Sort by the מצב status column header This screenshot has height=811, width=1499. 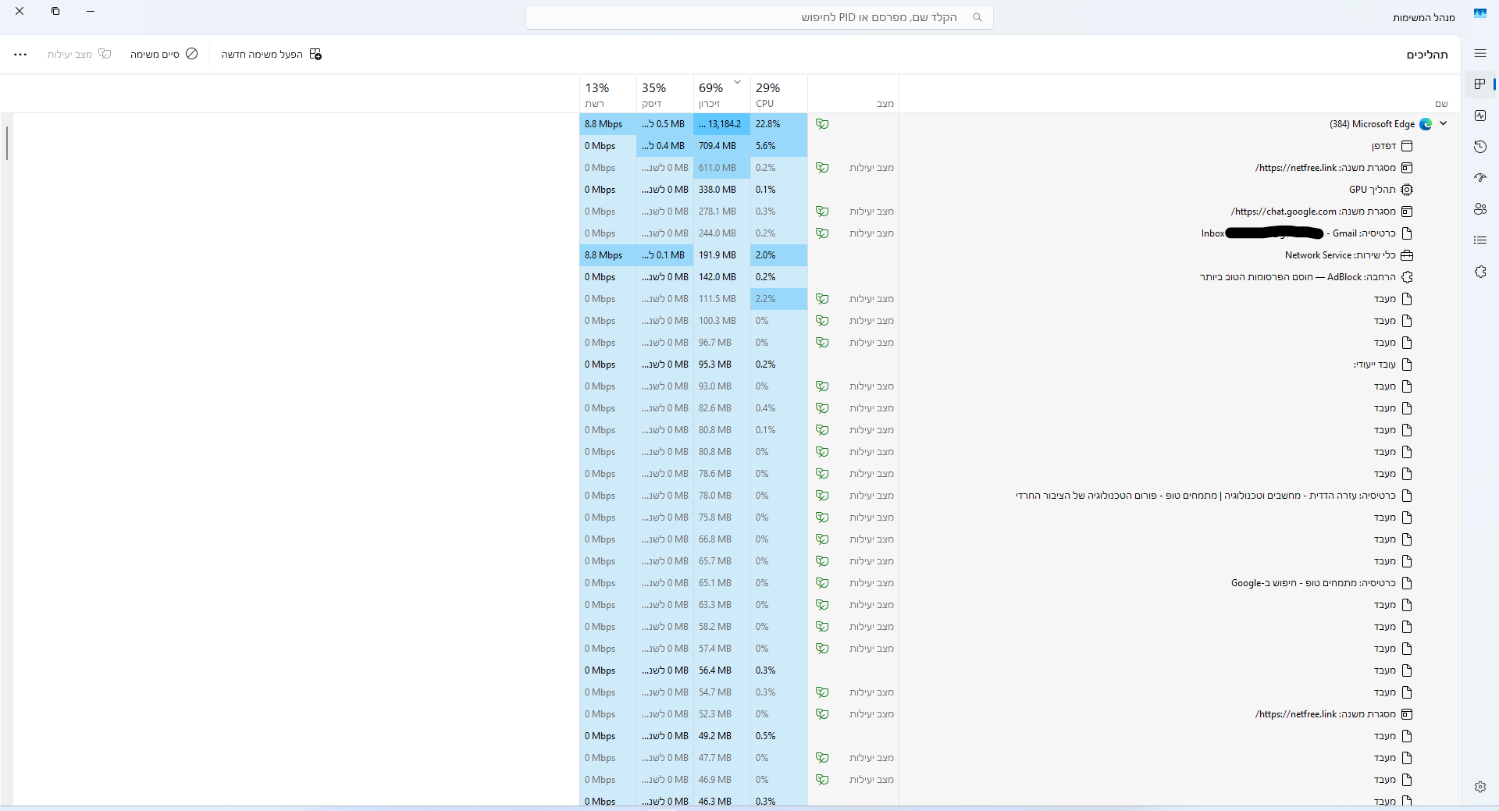[853, 94]
